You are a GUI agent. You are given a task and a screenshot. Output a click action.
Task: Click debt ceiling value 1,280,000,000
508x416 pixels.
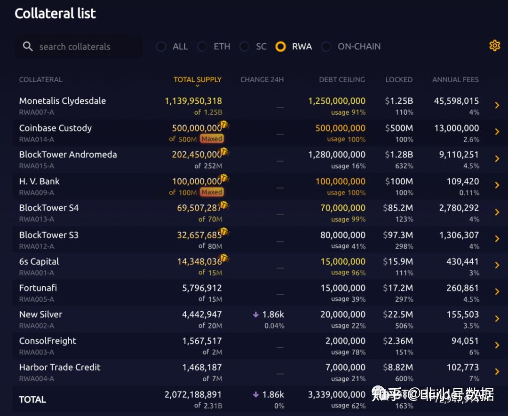coord(337,155)
